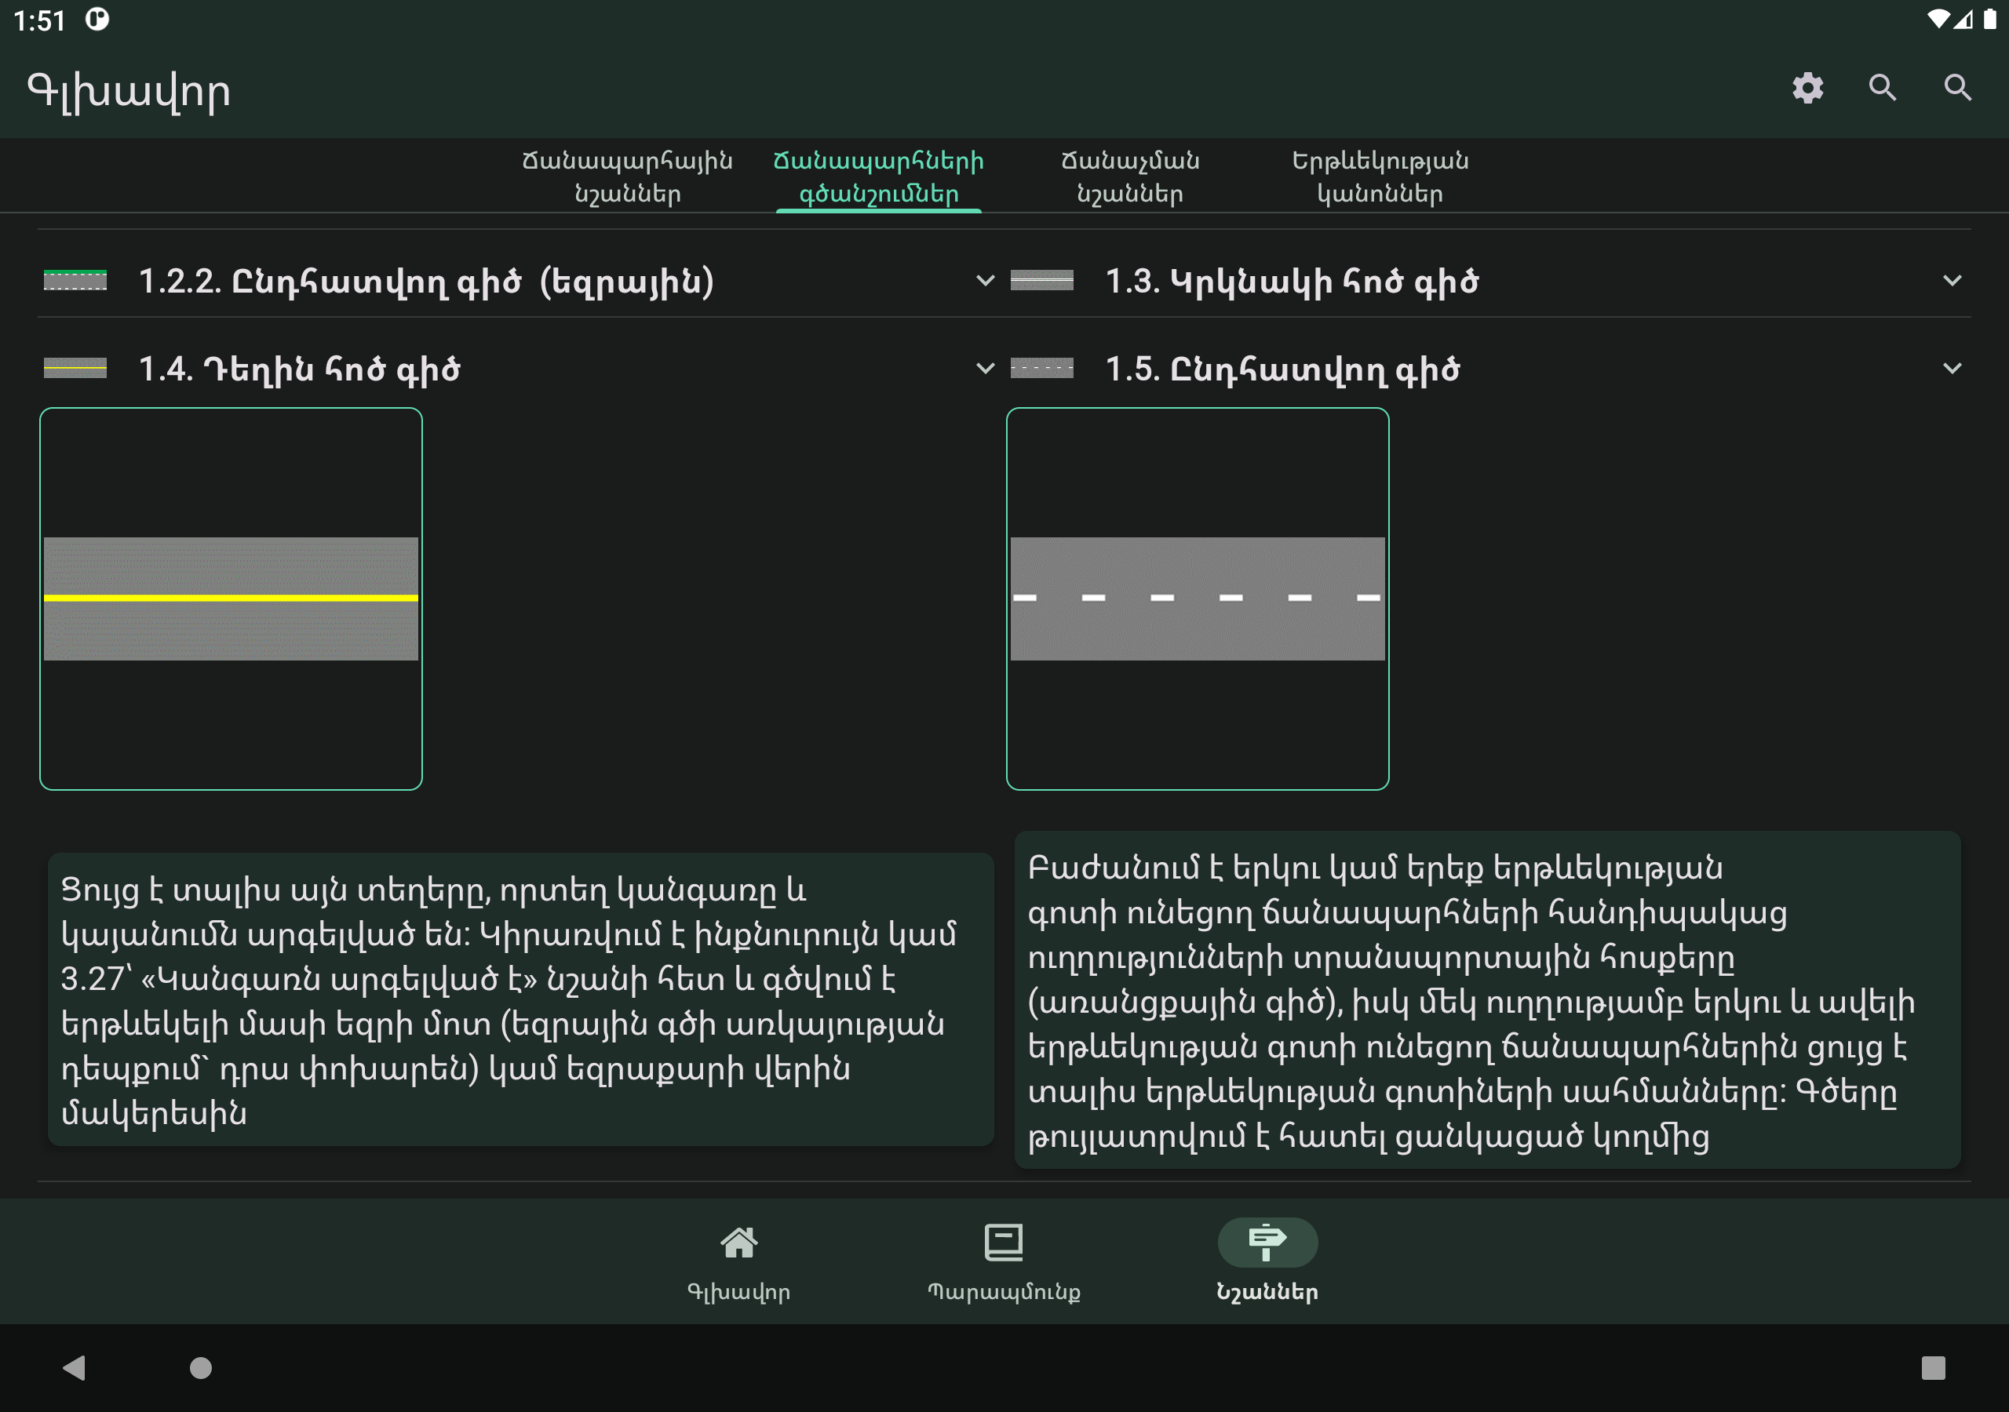Select Ճանապարհների գծանշումներ tab

[x=878, y=176]
